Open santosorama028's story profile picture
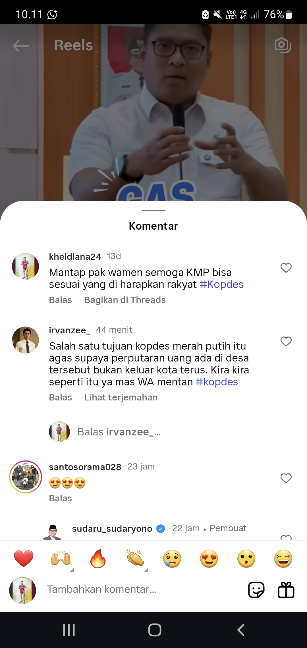307x648 pixels. coord(26,477)
